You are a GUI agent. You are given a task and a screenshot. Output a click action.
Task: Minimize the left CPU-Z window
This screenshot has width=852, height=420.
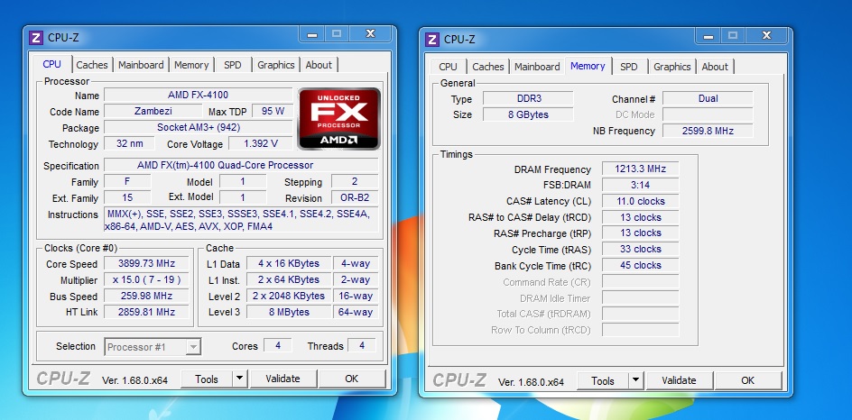point(312,34)
